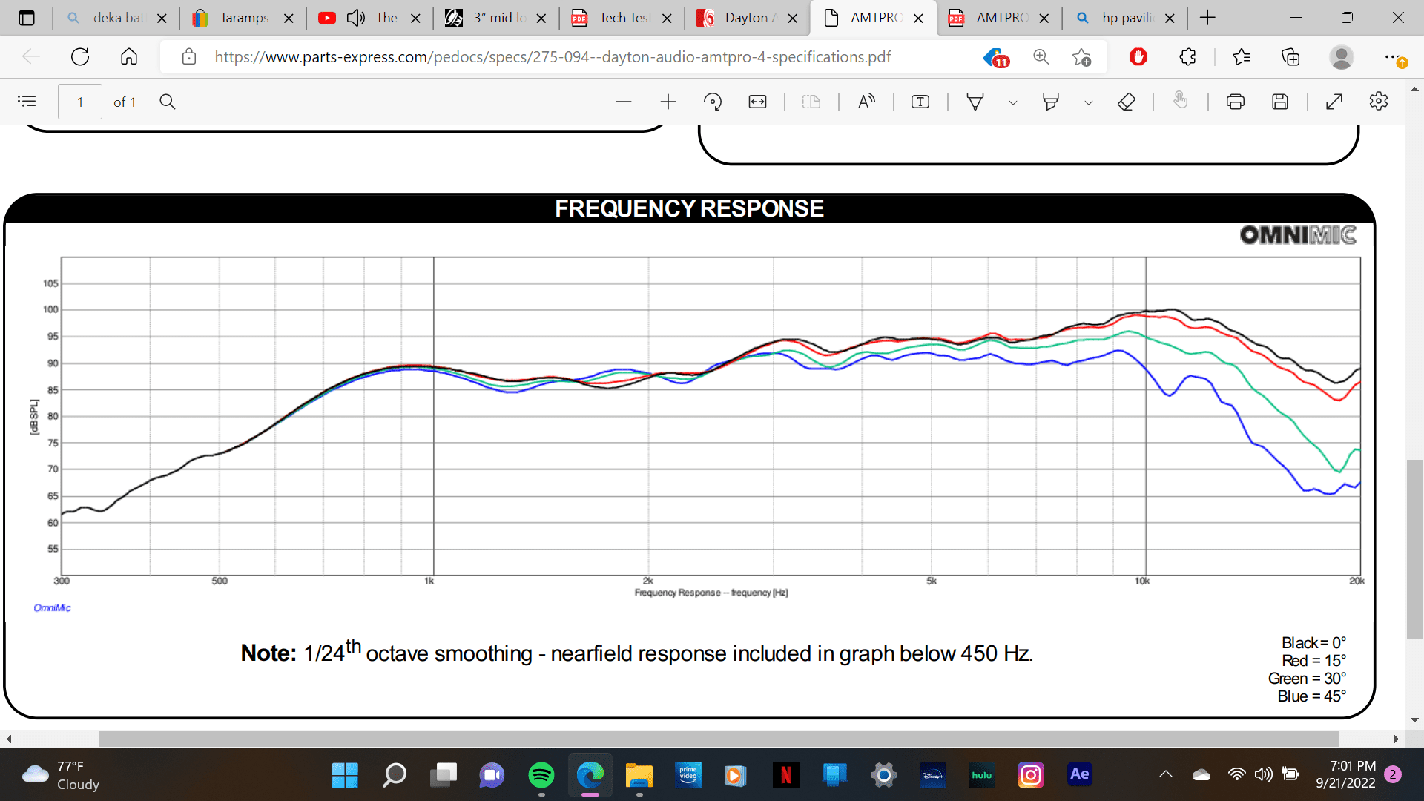Select the Draw pen tool
Viewport: 1424px width, 801px height.
click(975, 102)
